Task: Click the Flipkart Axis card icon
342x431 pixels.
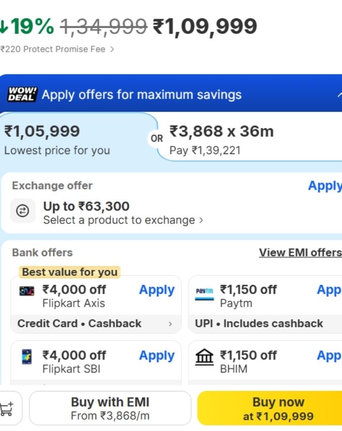Action: pyautogui.click(x=27, y=291)
